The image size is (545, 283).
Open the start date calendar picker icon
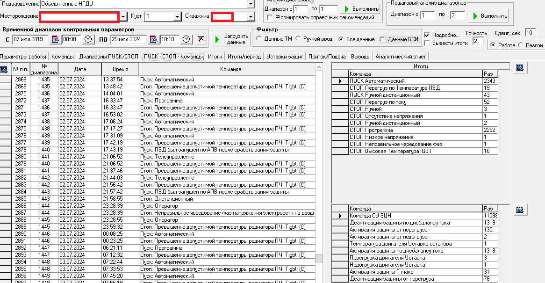pos(55,39)
